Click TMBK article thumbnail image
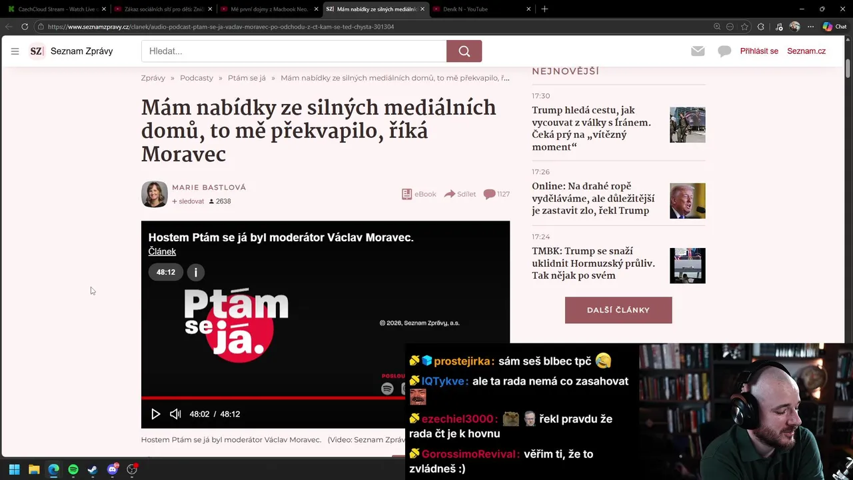The width and height of the screenshot is (853, 480). (687, 265)
